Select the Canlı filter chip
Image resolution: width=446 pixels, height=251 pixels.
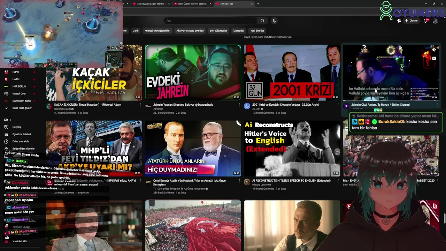(x=136, y=31)
